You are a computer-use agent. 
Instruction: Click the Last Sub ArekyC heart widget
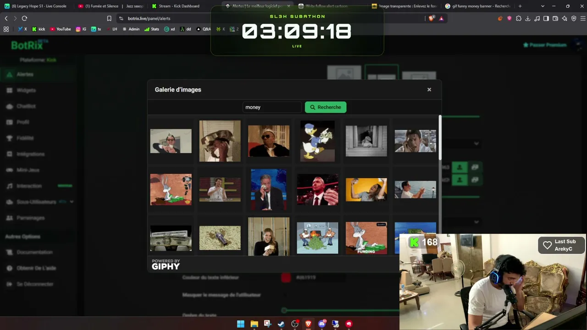tap(561, 245)
